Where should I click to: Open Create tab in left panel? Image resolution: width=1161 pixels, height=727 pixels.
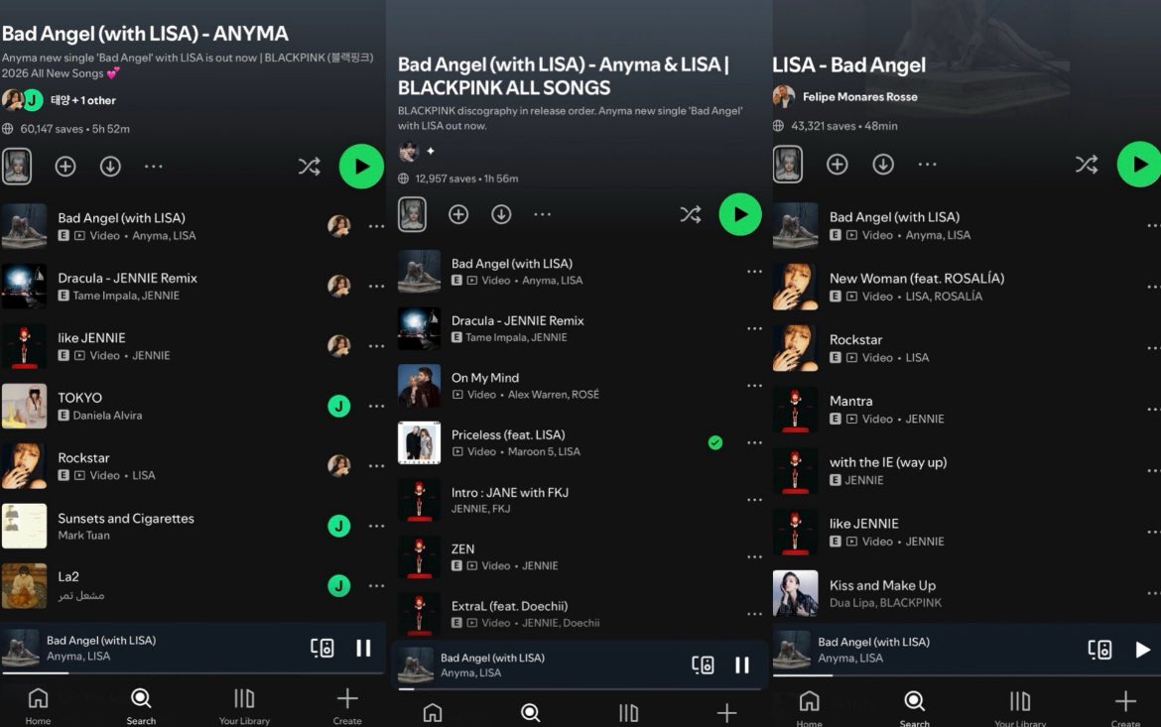(347, 706)
